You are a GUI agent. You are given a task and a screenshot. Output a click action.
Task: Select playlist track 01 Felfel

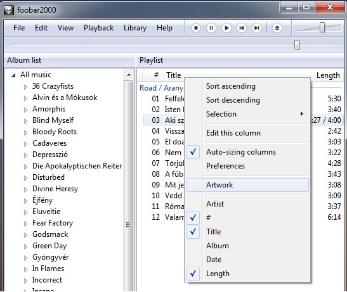[x=163, y=99]
